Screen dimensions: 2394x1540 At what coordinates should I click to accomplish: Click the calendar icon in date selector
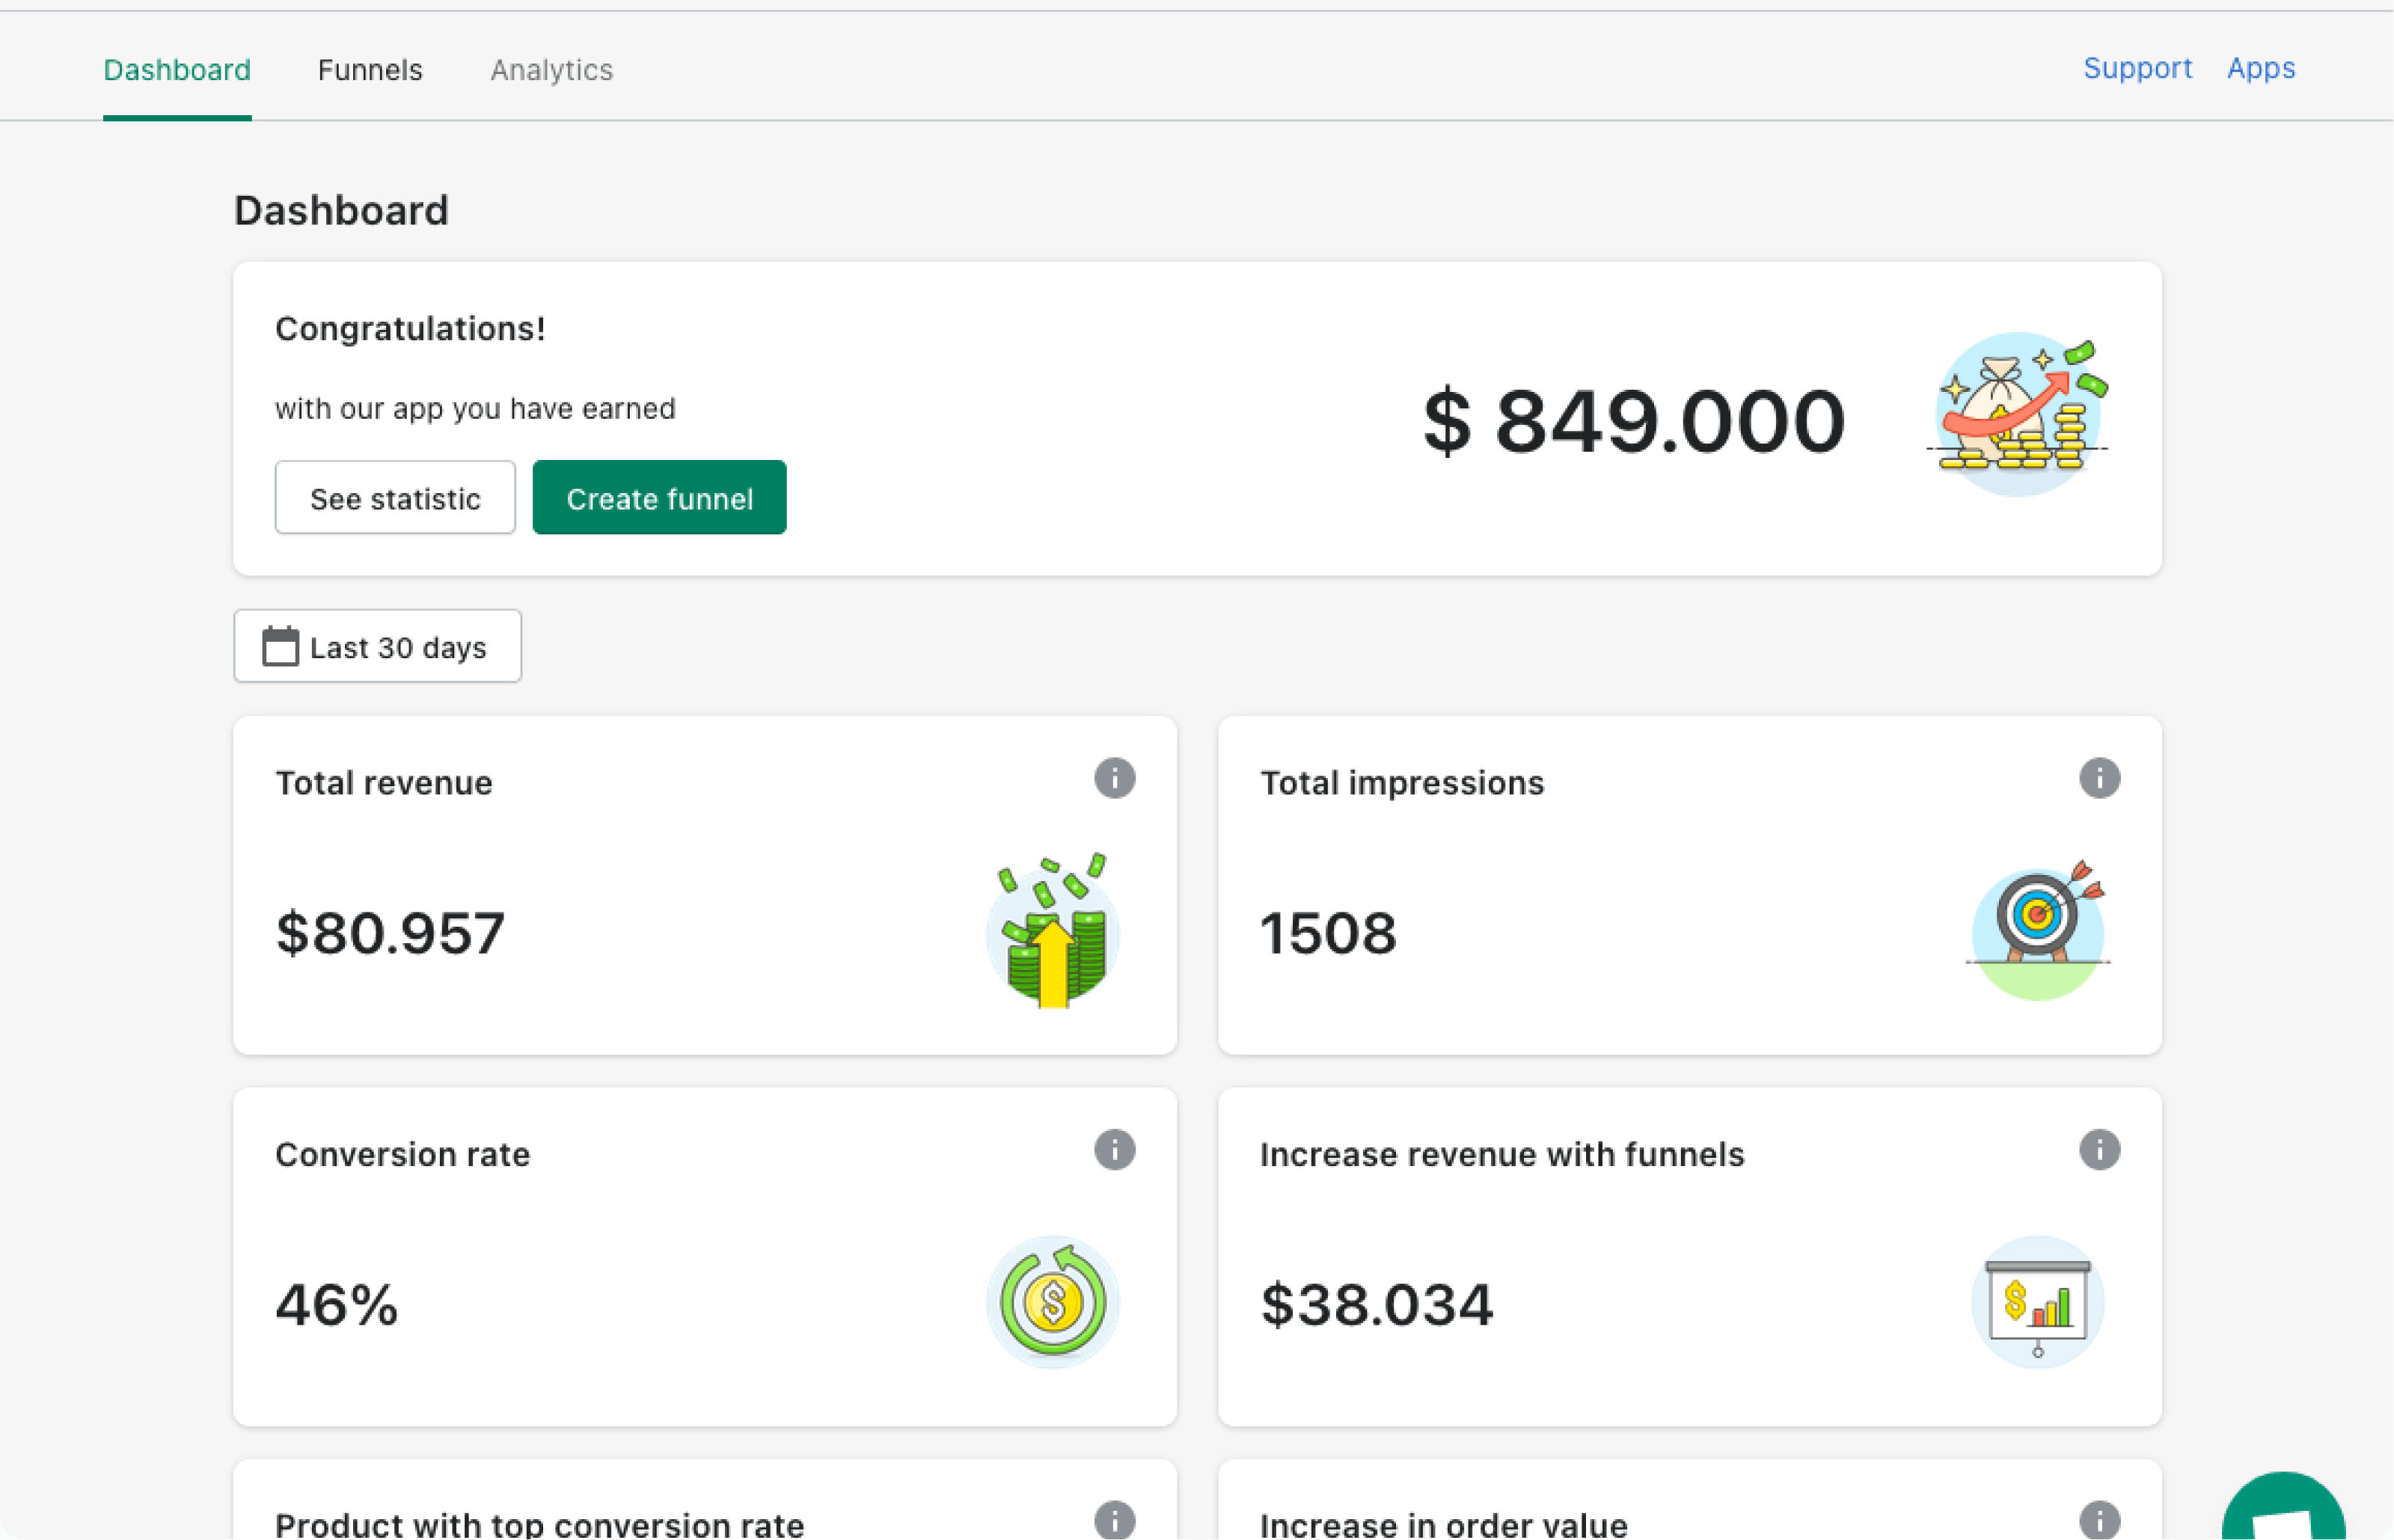(280, 646)
